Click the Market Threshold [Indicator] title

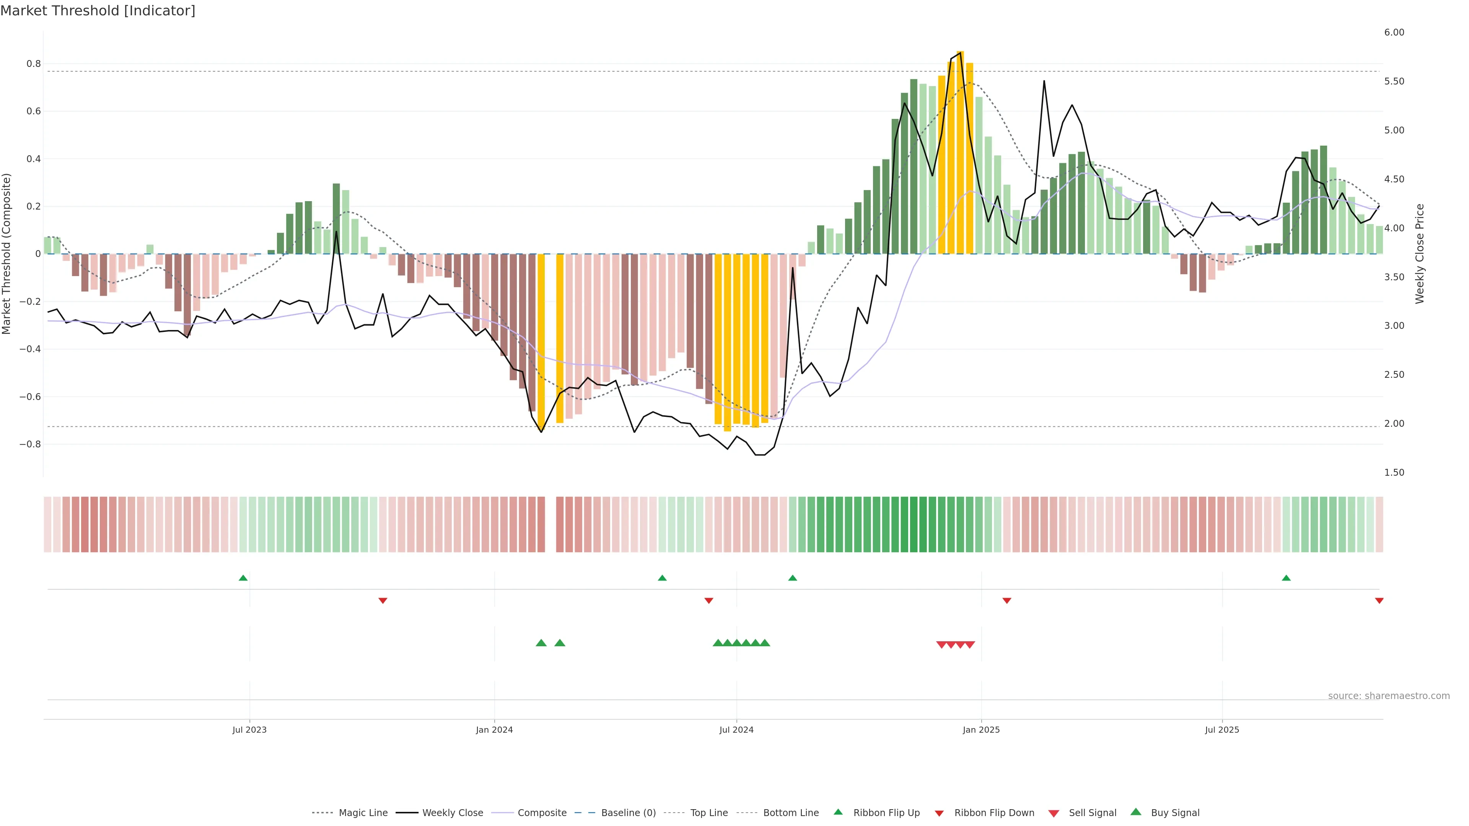[x=98, y=11]
